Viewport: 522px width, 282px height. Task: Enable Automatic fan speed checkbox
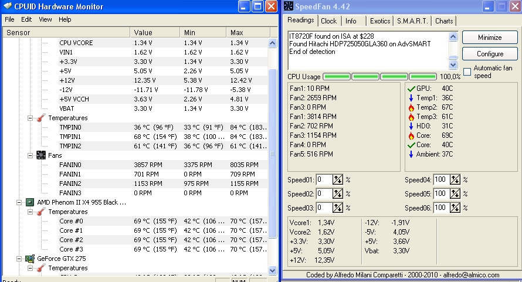[x=467, y=72]
